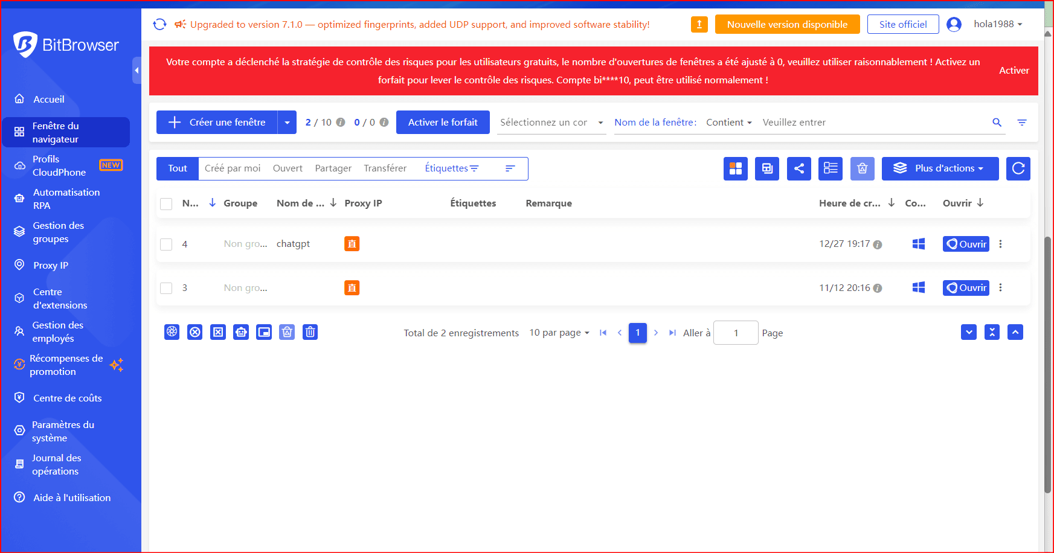Click the Site officiel button
The width and height of the screenshot is (1054, 553).
pos(902,24)
